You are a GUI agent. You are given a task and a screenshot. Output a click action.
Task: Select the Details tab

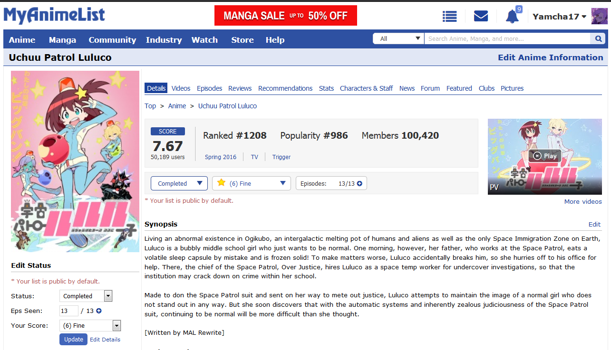tap(156, 88)
